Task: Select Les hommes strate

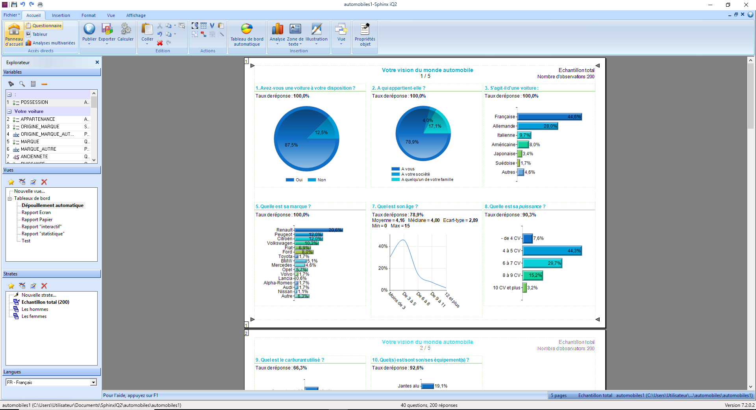Action: [35, 309]
